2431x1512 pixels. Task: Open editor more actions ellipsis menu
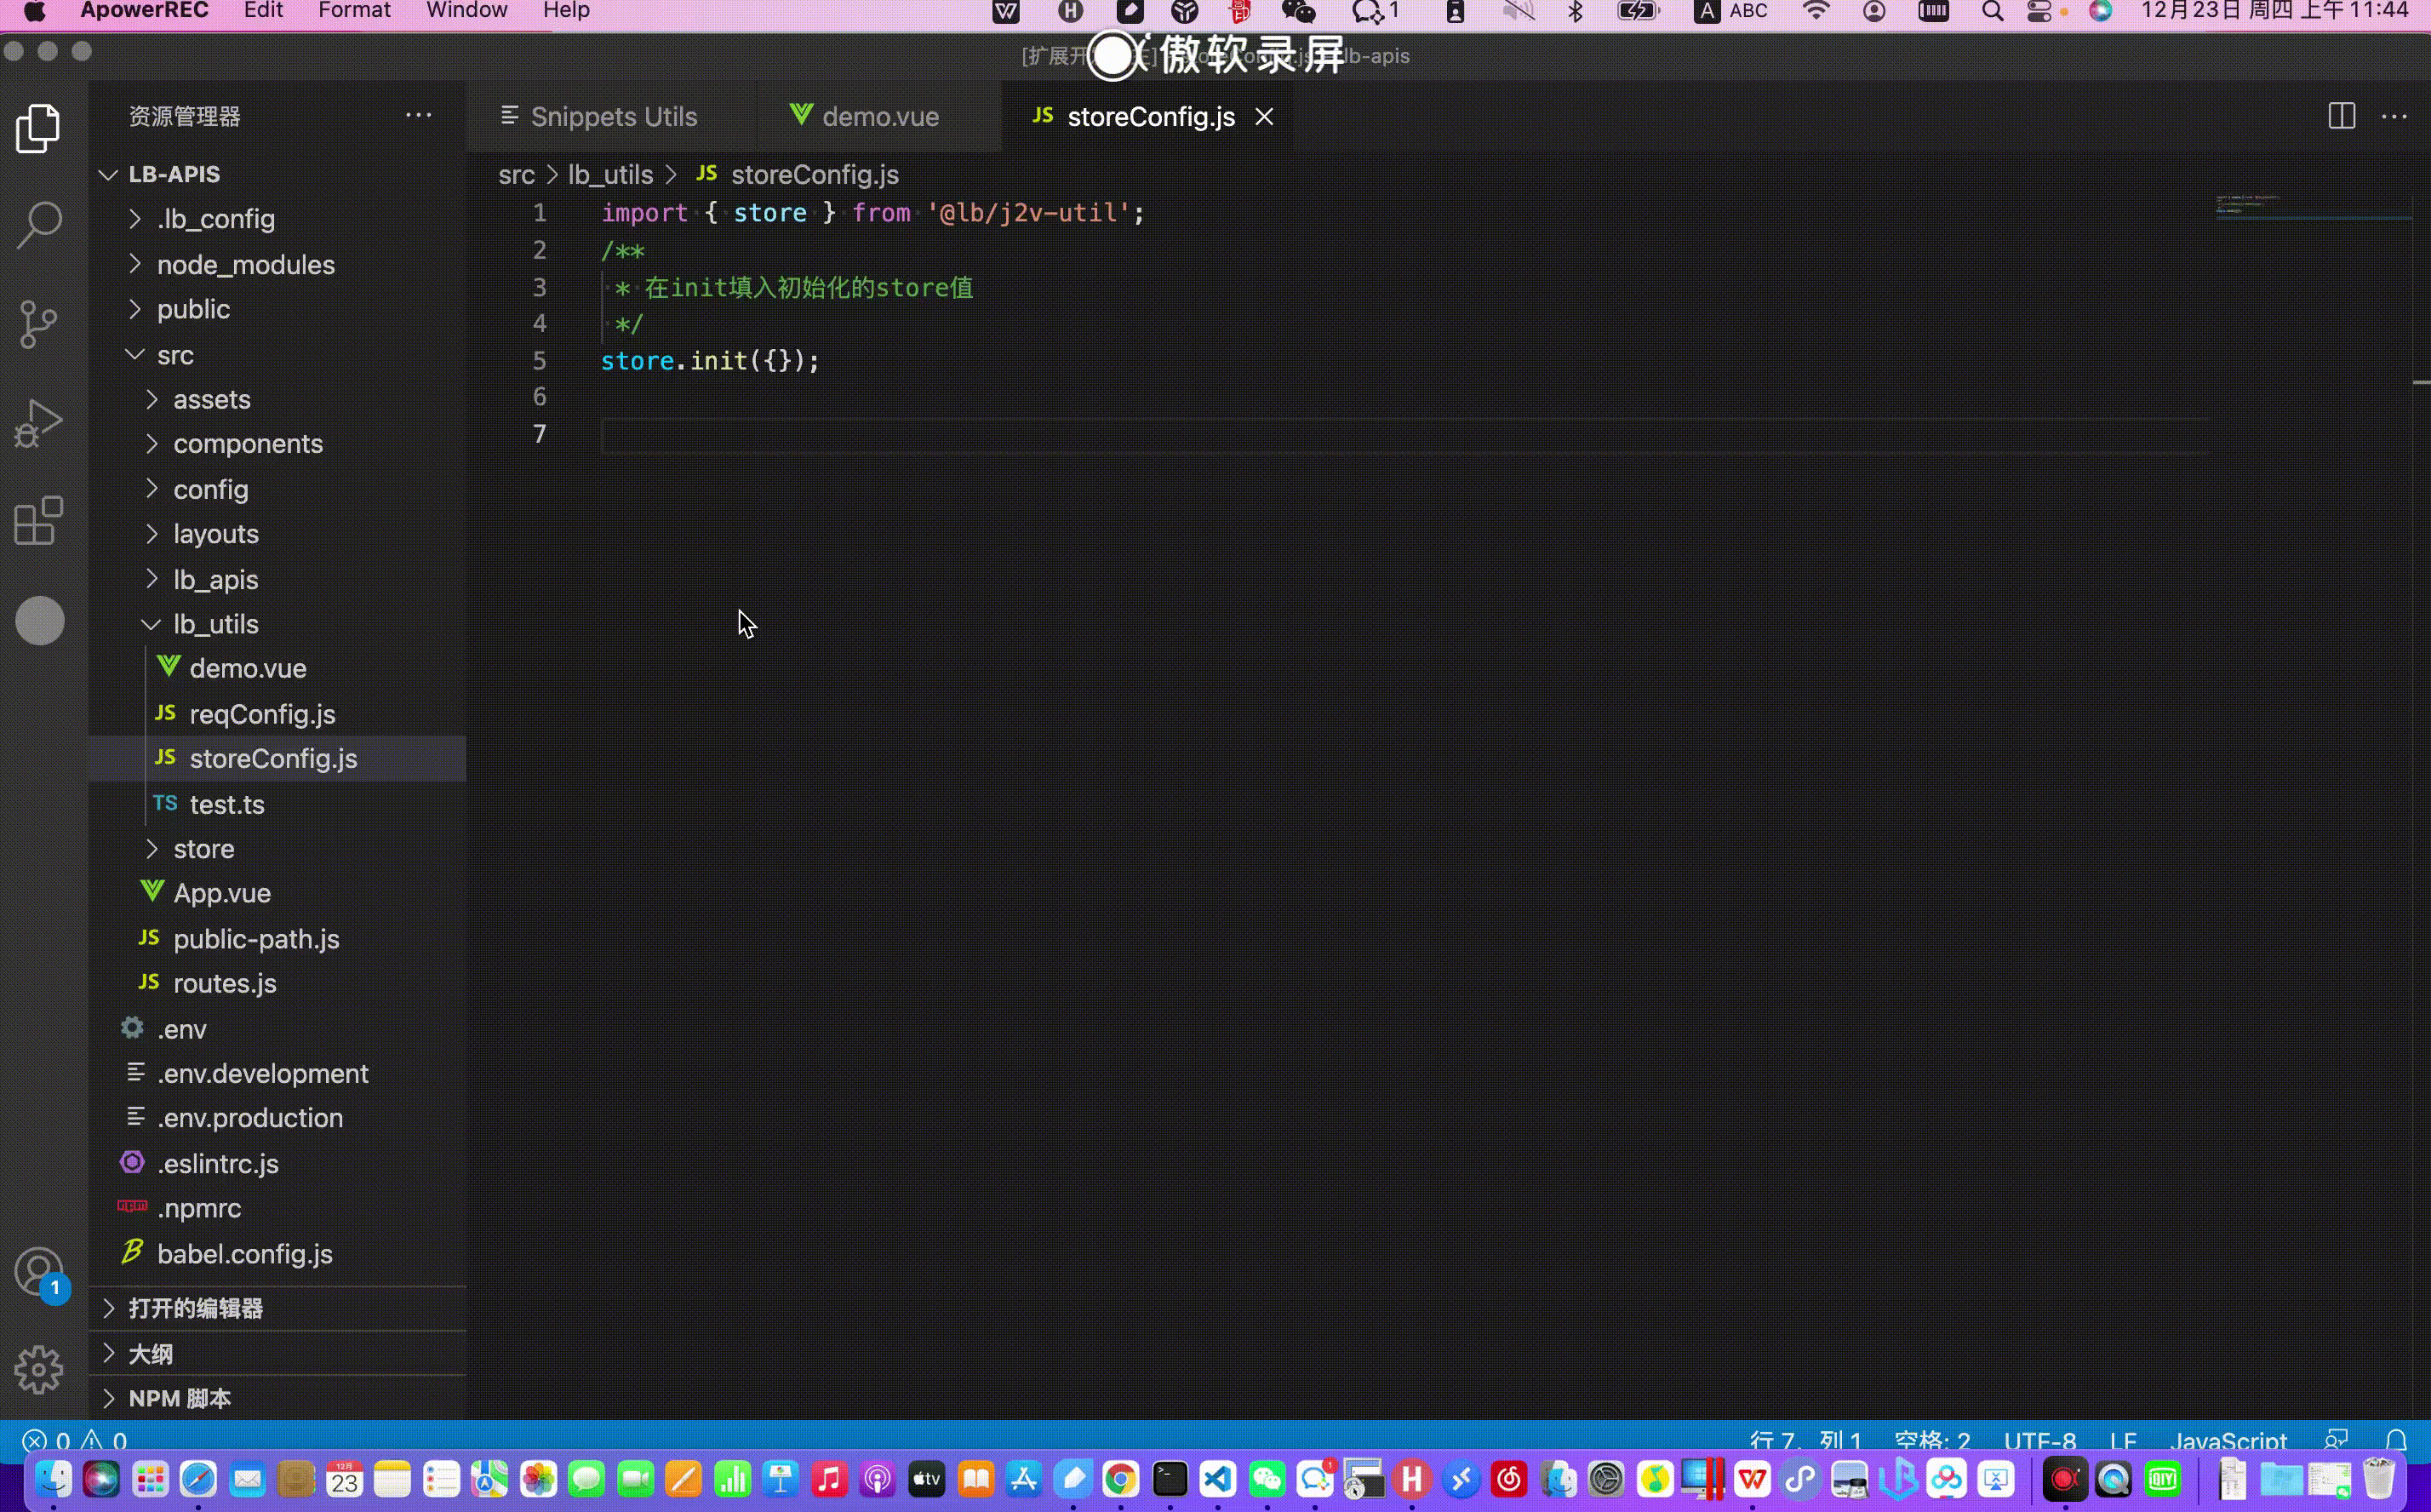(x=2394, y=116)
